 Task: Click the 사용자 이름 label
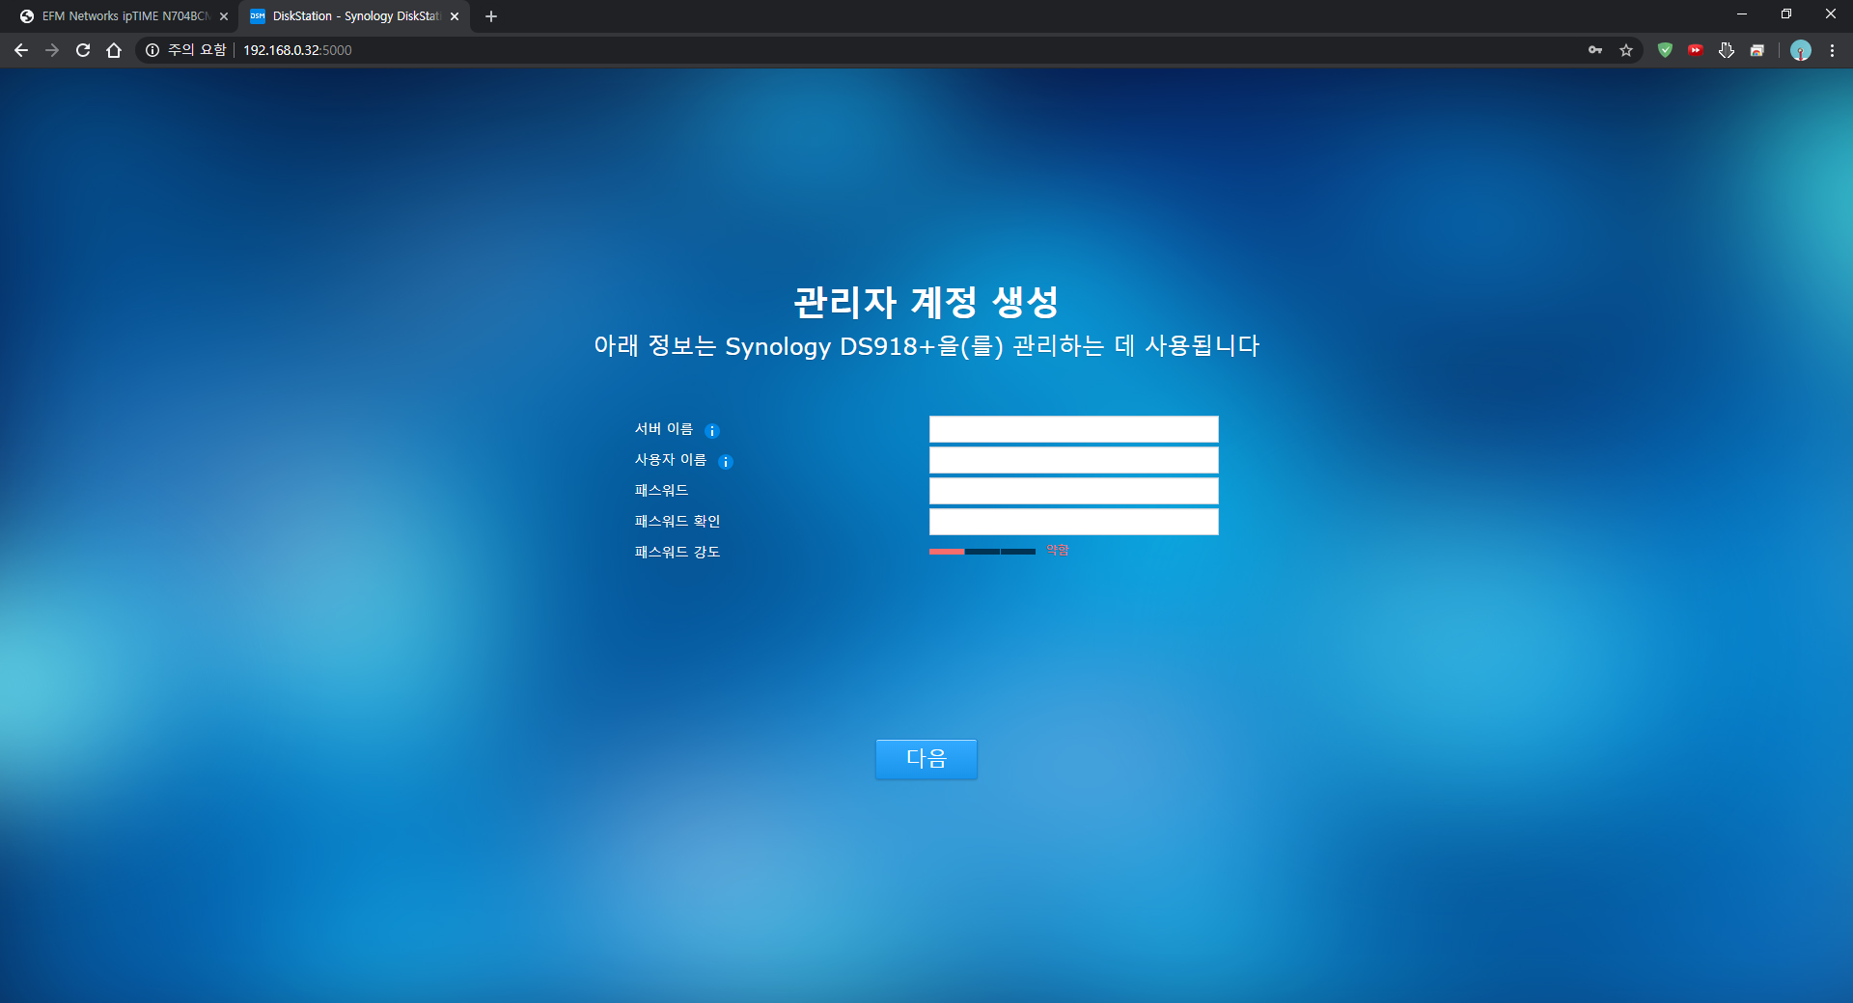pos(671,460)
